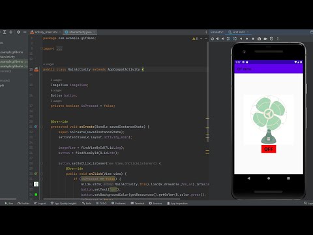Click the Android back button on the phone screen
The height and width of the screenshot is (235, 313).
point(248,178)
